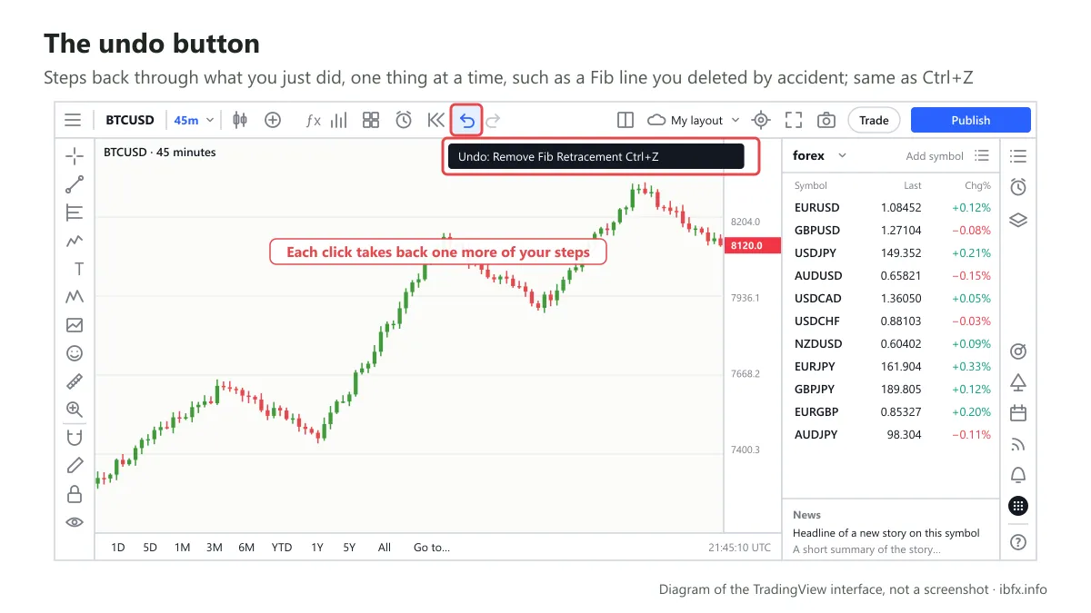The width and height of the screenshot is (1091, 613).
Task: Open object tree layers icon
Action: (1018, 220)
